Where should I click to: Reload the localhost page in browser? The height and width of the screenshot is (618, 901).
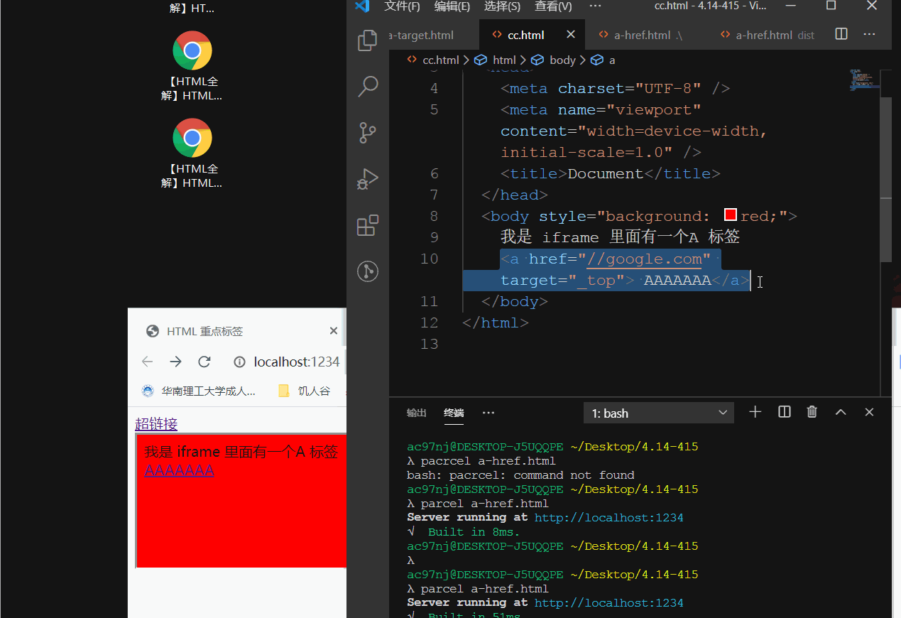click(x=204, y=362)
